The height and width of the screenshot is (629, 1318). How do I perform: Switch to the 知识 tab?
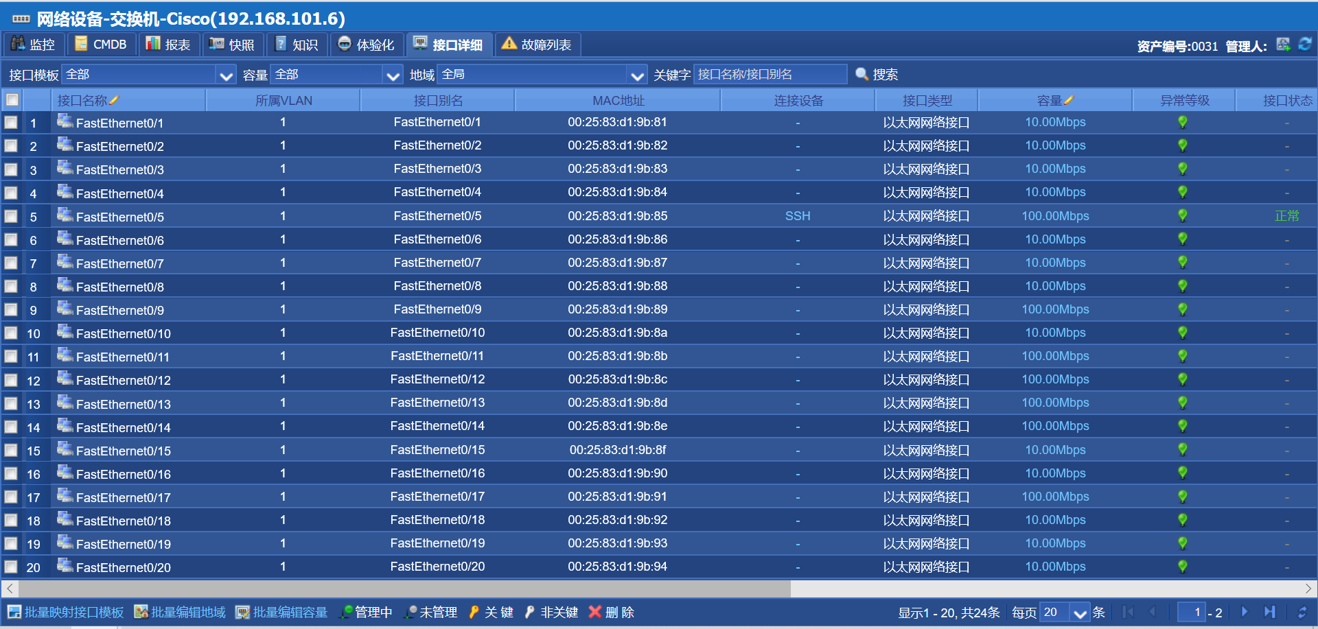(x=297, y=45)
